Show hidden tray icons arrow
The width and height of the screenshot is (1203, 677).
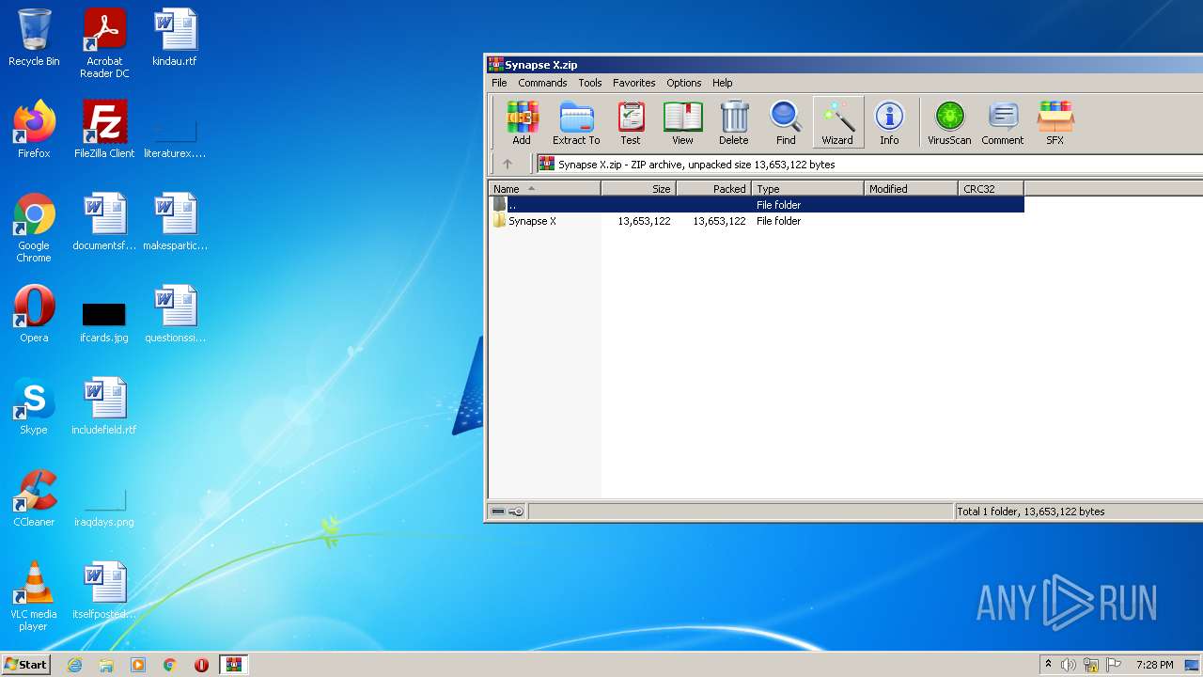tap(1048, 665)
